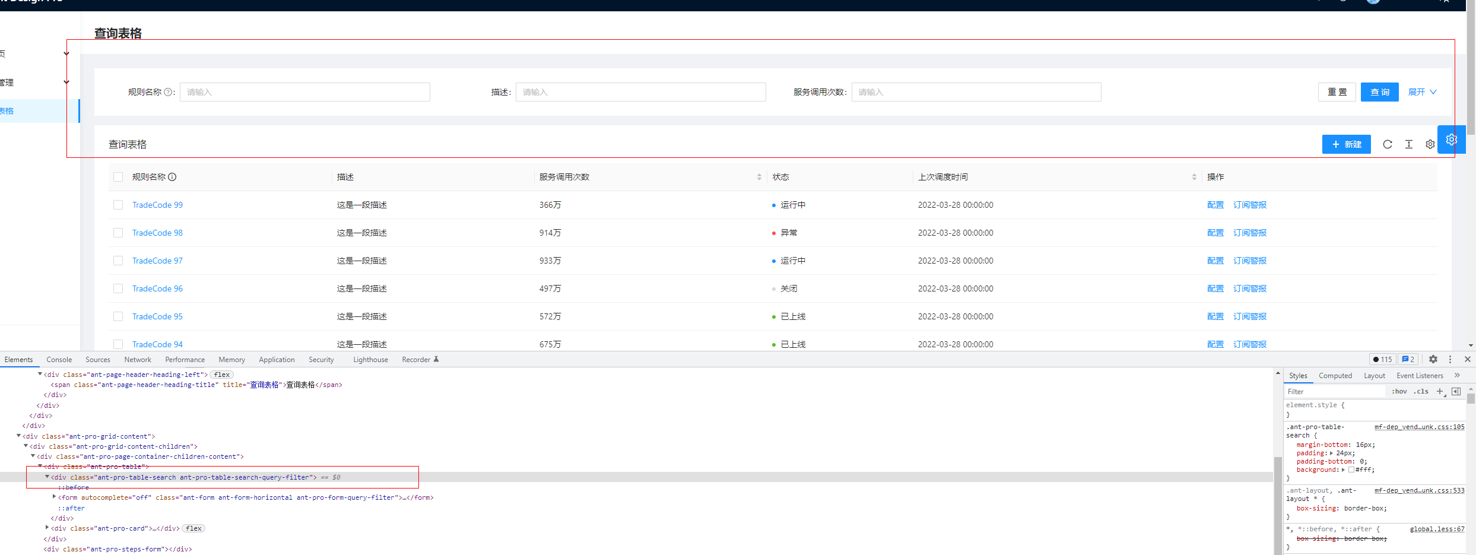Viewport: 1476px width, 555px height.
Task: Click the 新建 create button
Action: pos(1347,144)
